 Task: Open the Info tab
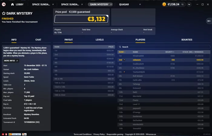pos(14,40)
